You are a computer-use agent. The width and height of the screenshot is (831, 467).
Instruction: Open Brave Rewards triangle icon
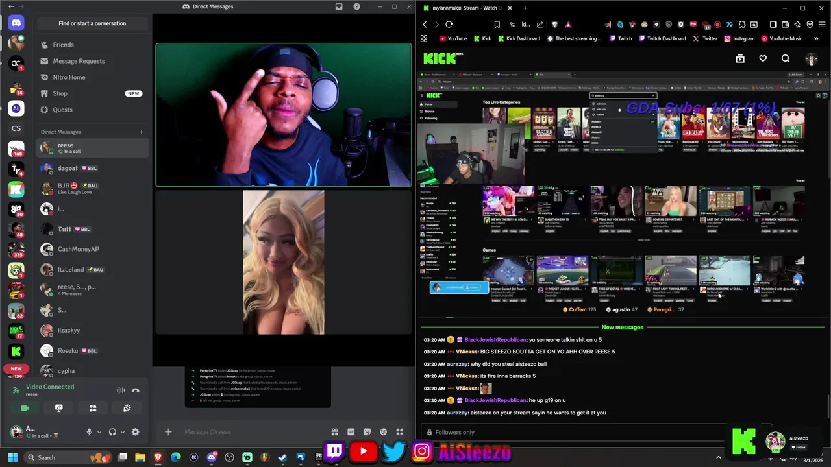point(568,25)
